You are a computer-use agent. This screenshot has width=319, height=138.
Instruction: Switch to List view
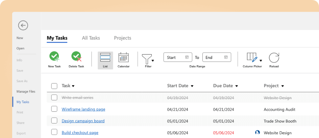[x=105, y=60]
